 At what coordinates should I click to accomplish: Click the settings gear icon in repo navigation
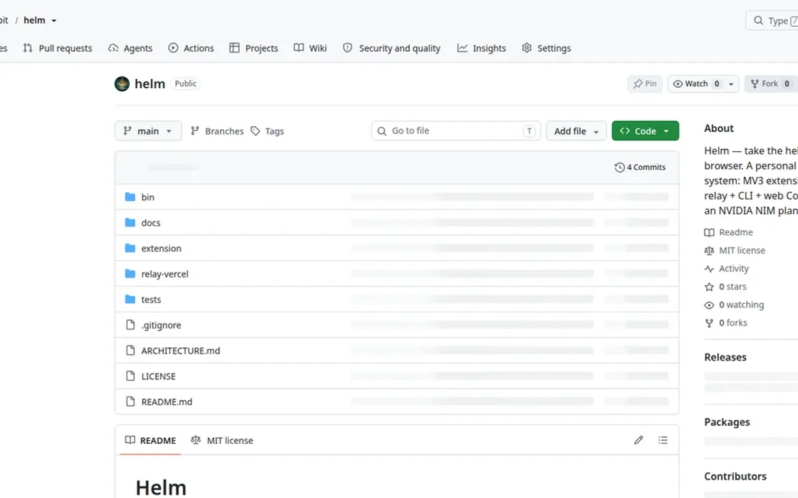tap(527, 48)
